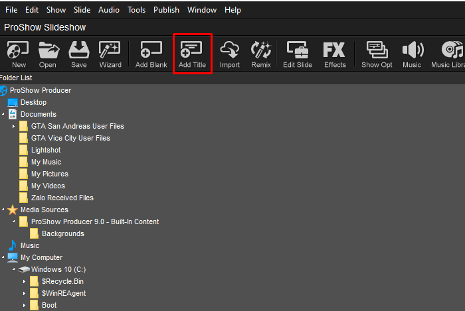Select the Desktop tree label
The image size is (465, 311).
coord(33,102)
